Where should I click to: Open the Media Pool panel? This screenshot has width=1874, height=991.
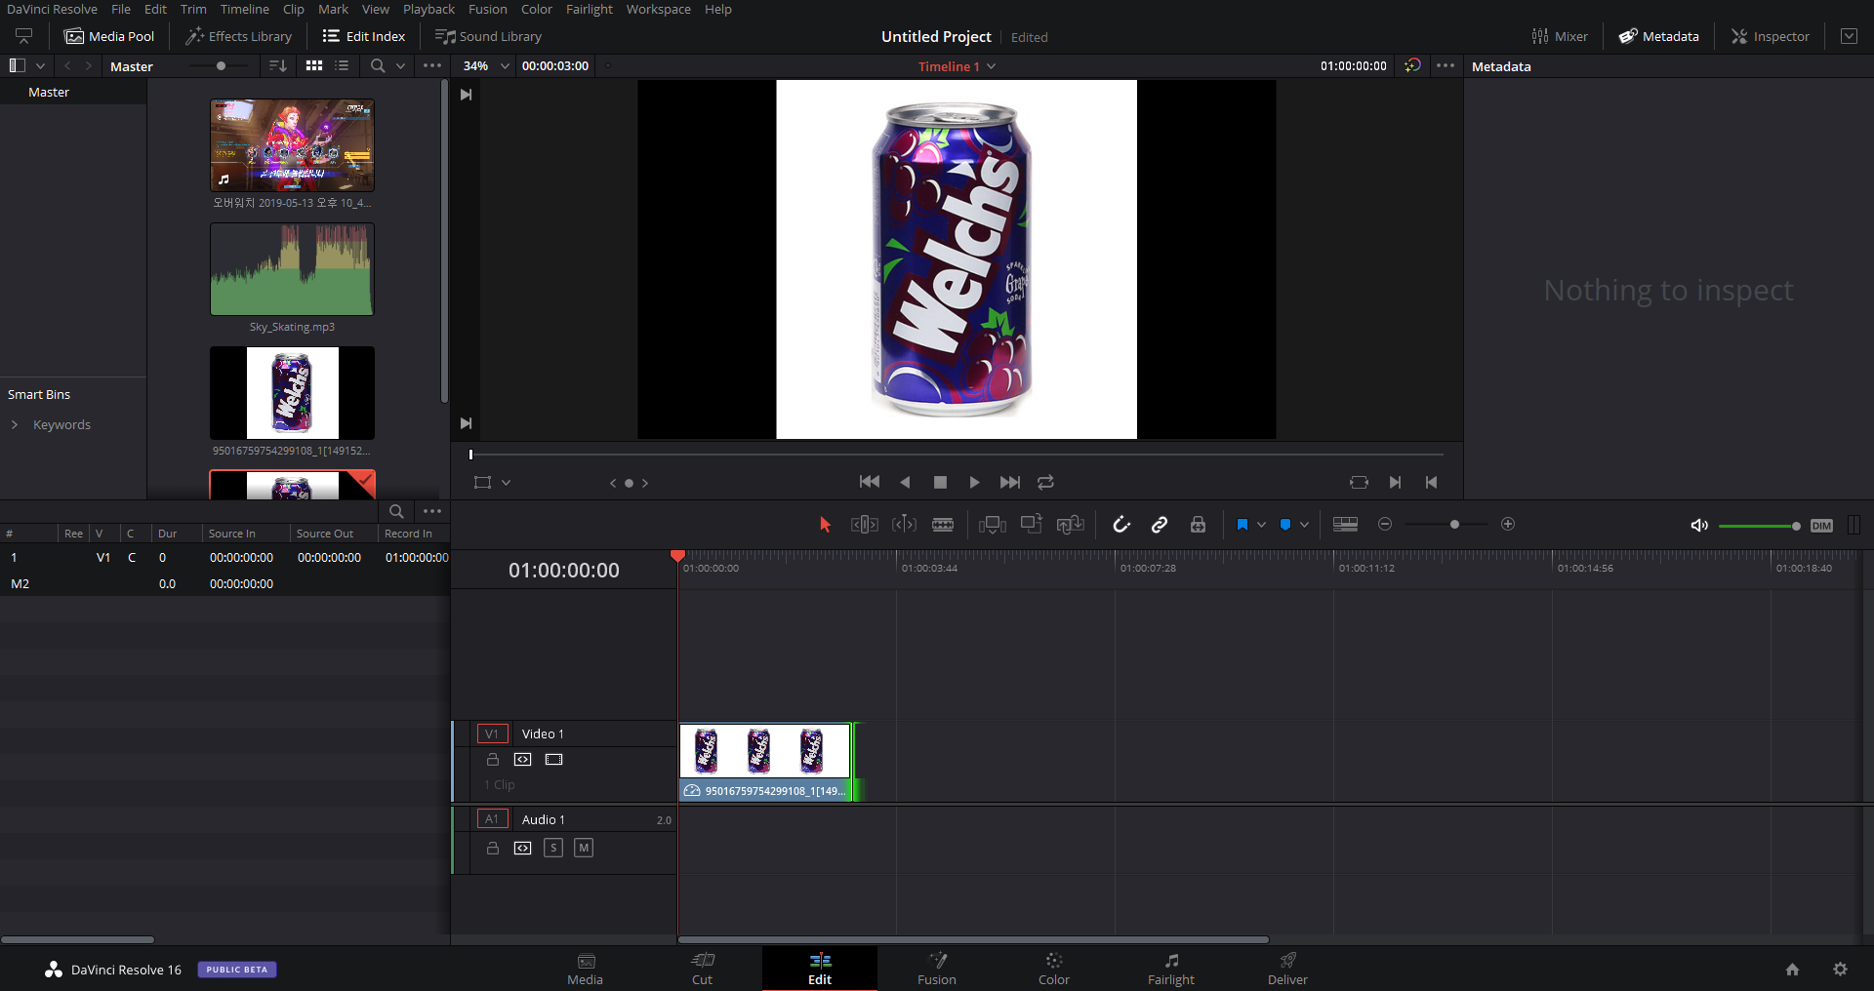(109, 36)
